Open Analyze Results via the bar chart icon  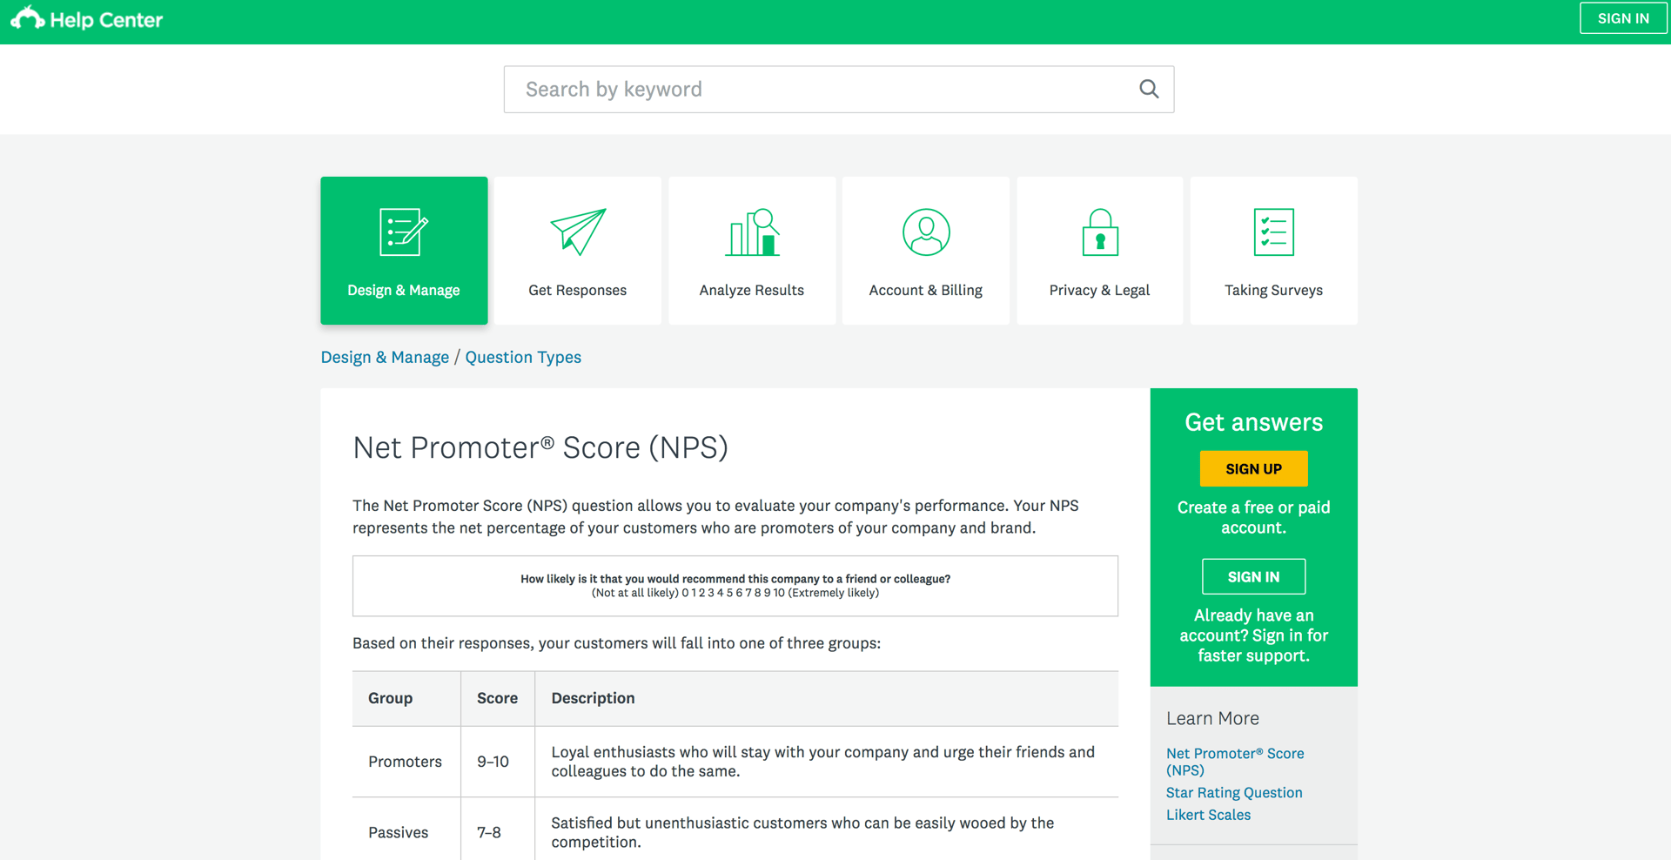(752, 232)
